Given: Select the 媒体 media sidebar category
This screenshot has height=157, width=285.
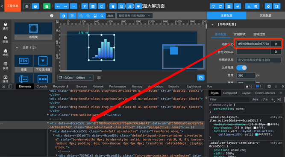Looking at the screenshot, I should coord(6,79).
